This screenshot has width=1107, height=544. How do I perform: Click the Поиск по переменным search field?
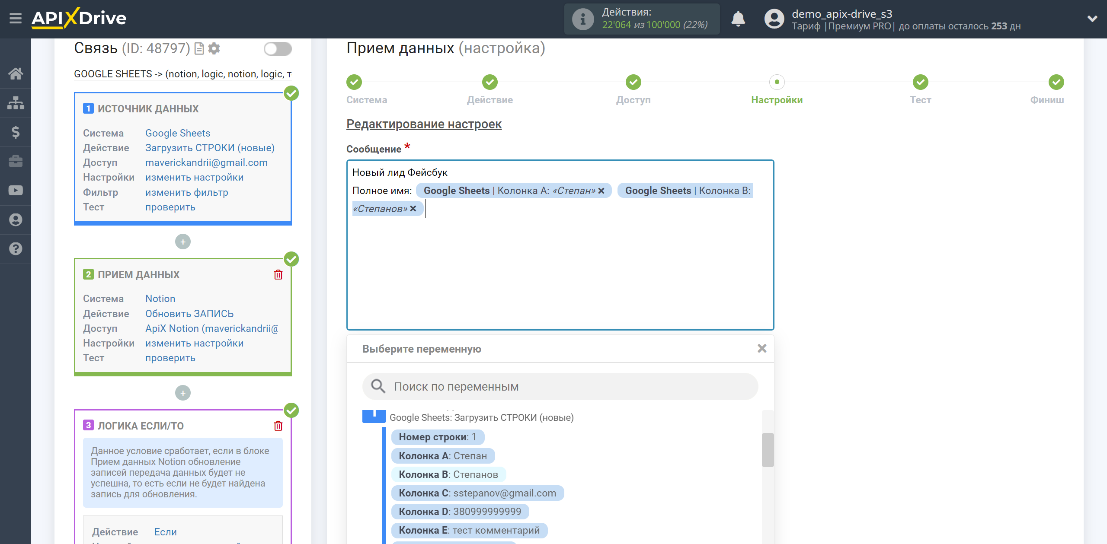(560, 386)
